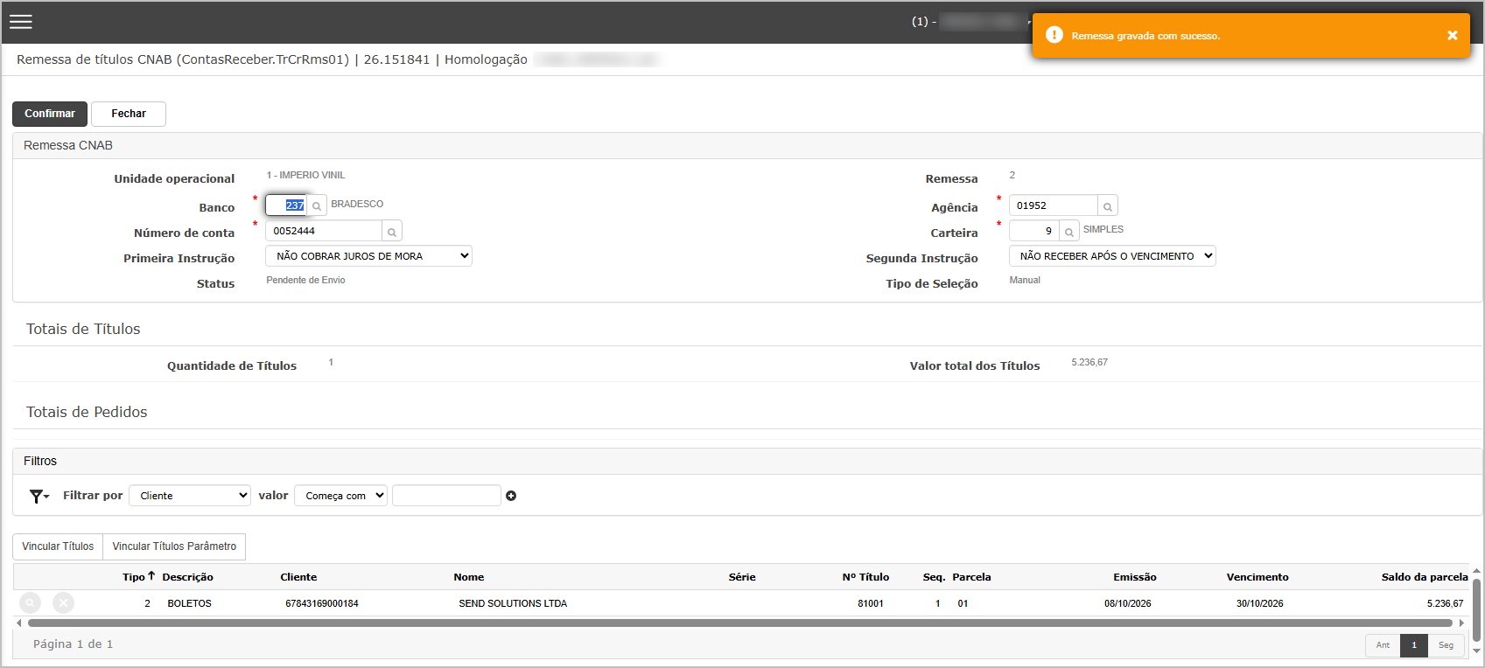
Task: Open the hamburger main menu
Action: (x=21, y=22)
